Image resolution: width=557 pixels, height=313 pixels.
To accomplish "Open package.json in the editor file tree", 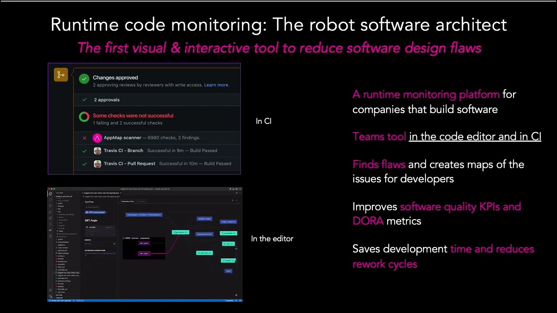I will 63,278.
